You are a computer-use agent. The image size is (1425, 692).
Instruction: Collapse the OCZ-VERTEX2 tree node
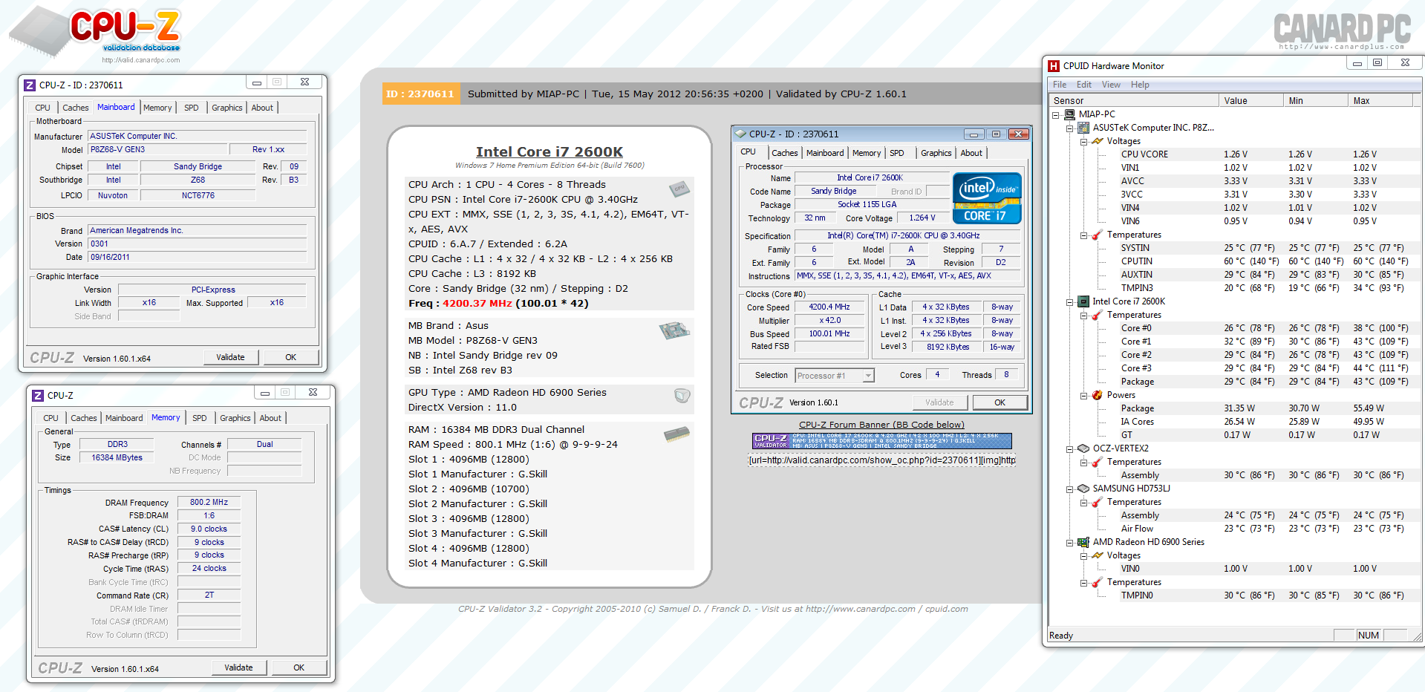(x=1070, y=449)
